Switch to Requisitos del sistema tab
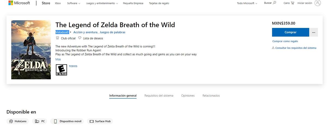The image size is (327, 133). click(x=159, y=96)
